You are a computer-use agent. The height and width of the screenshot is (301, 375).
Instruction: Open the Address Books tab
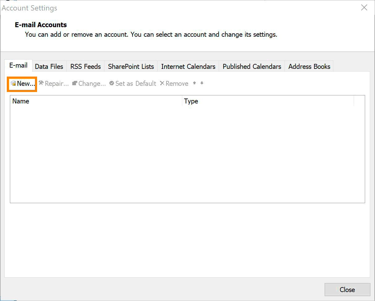pos(309,66)
